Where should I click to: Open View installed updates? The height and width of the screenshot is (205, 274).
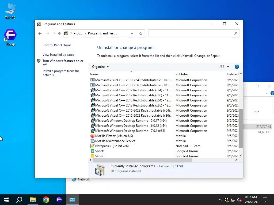(58, 55)
